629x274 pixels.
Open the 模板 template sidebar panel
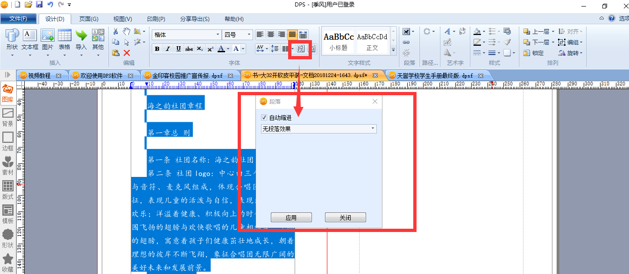(x=7, y=215)
